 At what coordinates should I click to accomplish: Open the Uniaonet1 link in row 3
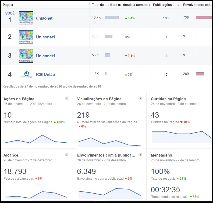tap(45, 56)
